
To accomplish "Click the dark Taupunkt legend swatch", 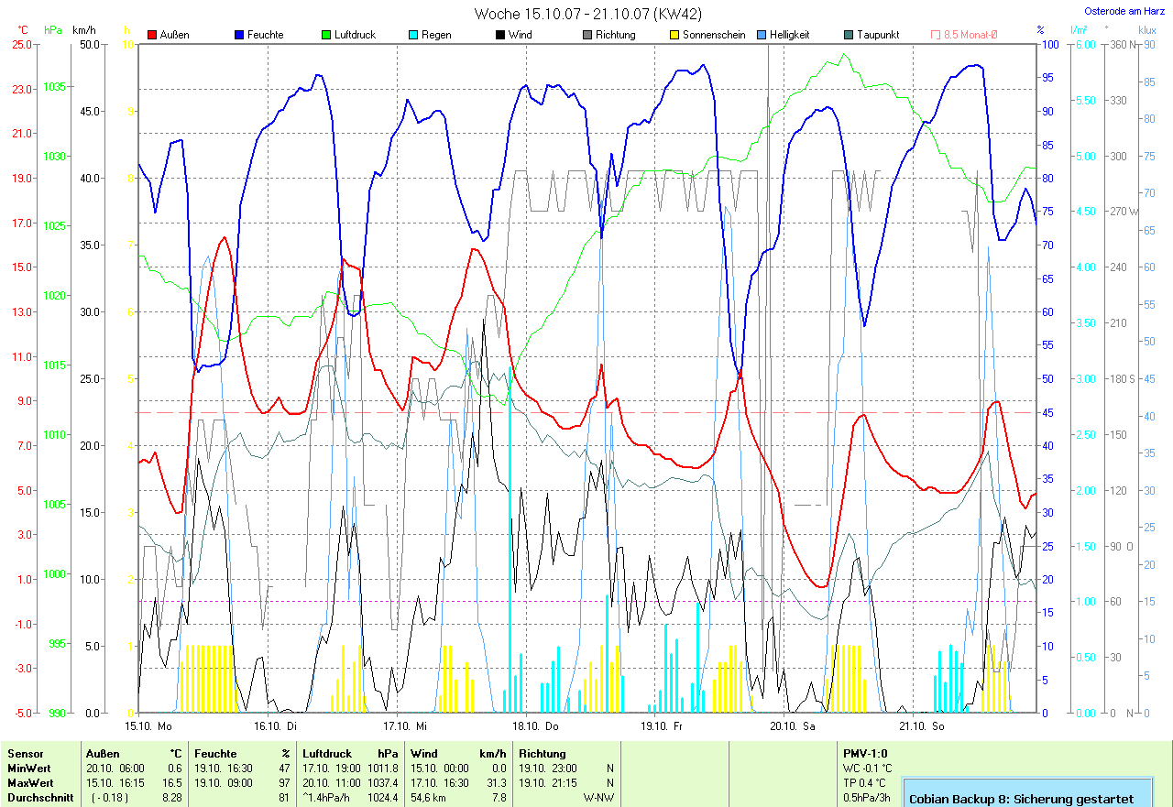I will (849, 35).
